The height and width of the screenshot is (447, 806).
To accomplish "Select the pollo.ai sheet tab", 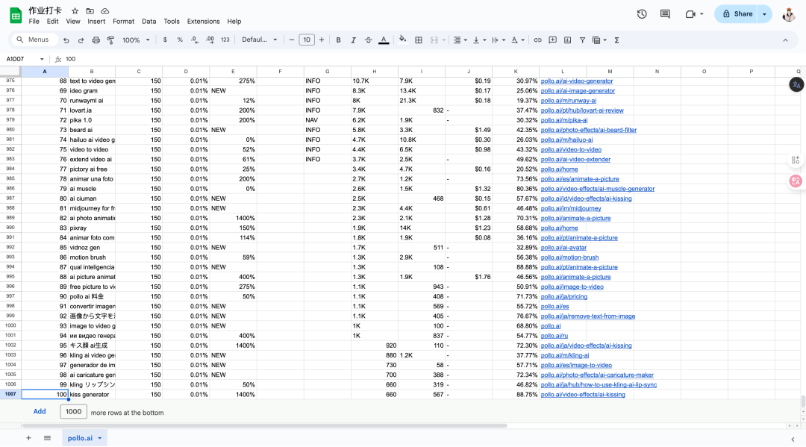I will pyautogui.click(x=85, y=438).
